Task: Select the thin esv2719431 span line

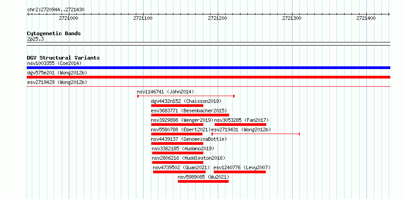Action: coord(256,134)
